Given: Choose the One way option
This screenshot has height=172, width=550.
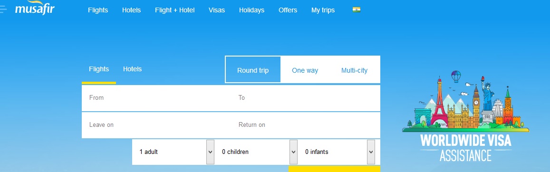Looking at the screenshot, I should 305,70.
